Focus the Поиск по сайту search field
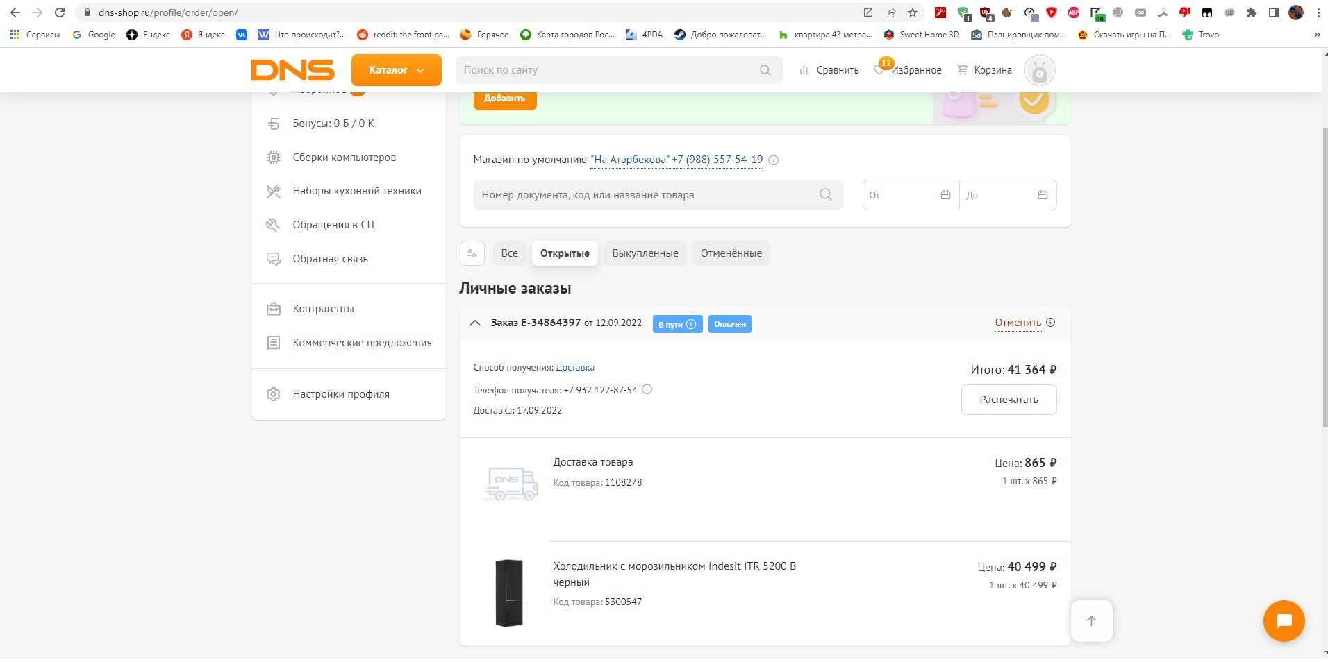The width and height of the screenshot is (1328, 662). 618,70
